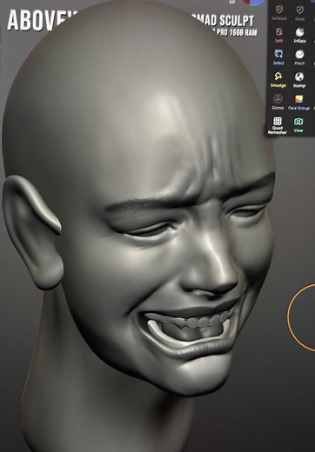Select the View camera tool
This screenshot has width=315, height=452.
(298, 124)
